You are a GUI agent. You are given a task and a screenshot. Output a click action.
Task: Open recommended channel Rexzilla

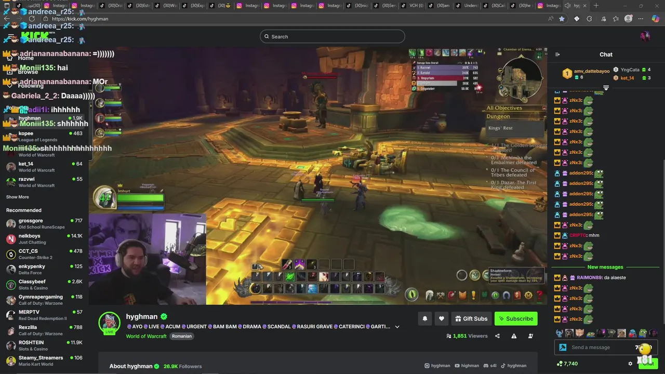click(44, 330)
